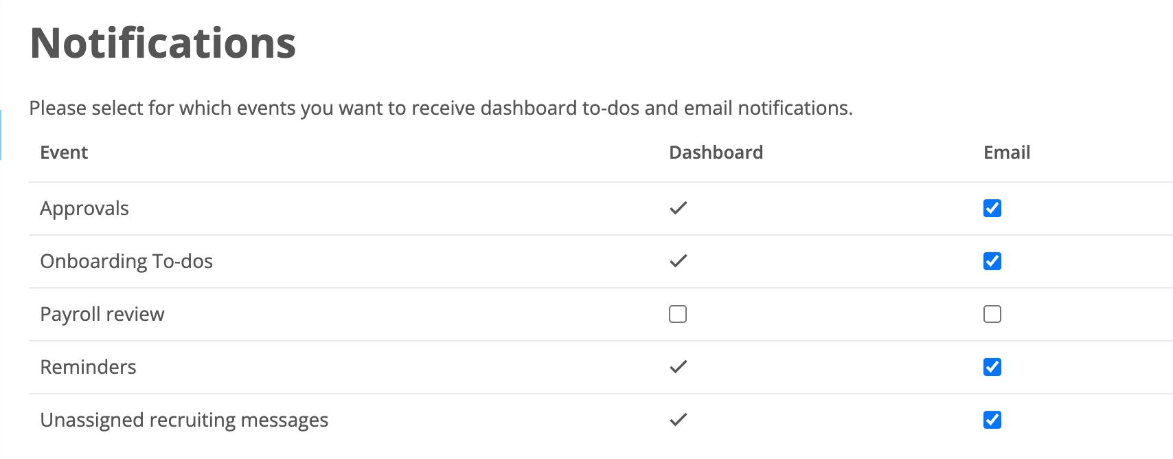Viewport: 1173px width, 459px height.
Task: Click the notification instructions description text
Action: pyautogui.click(x=441, y=108)
